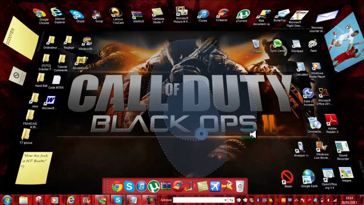The image size is (364, 205).
Task: Launch the WindowBlinds shortcut
Action: pos(86,42)
